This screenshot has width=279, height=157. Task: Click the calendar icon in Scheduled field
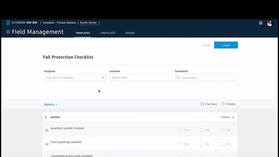coord(178,78)
